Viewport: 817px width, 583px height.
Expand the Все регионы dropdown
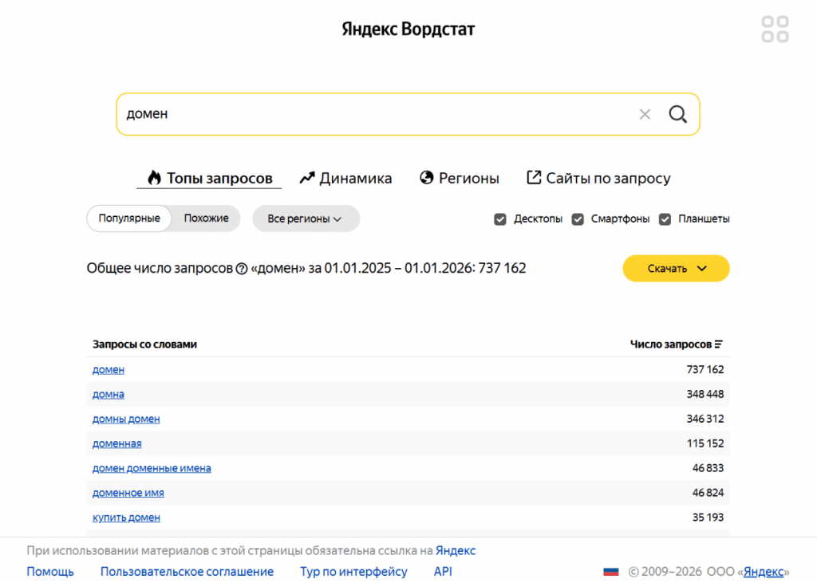[x=306, y=219]
